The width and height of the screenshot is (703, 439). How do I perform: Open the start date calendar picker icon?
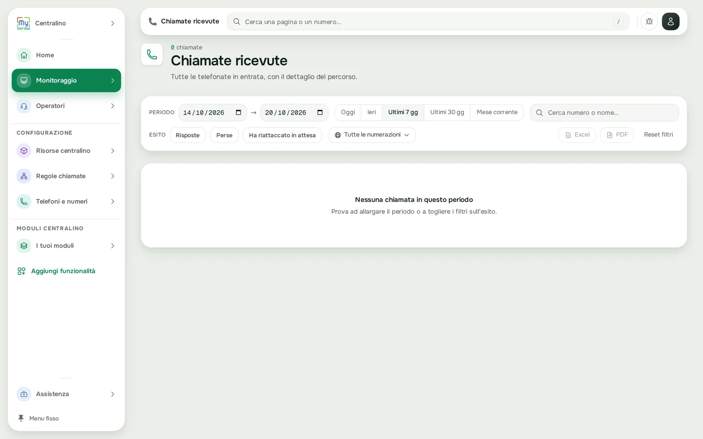(x=239, y=112)
